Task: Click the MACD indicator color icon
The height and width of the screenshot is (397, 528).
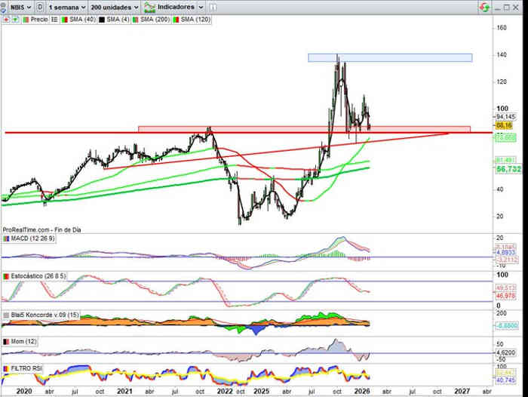Action: (6, 239)
